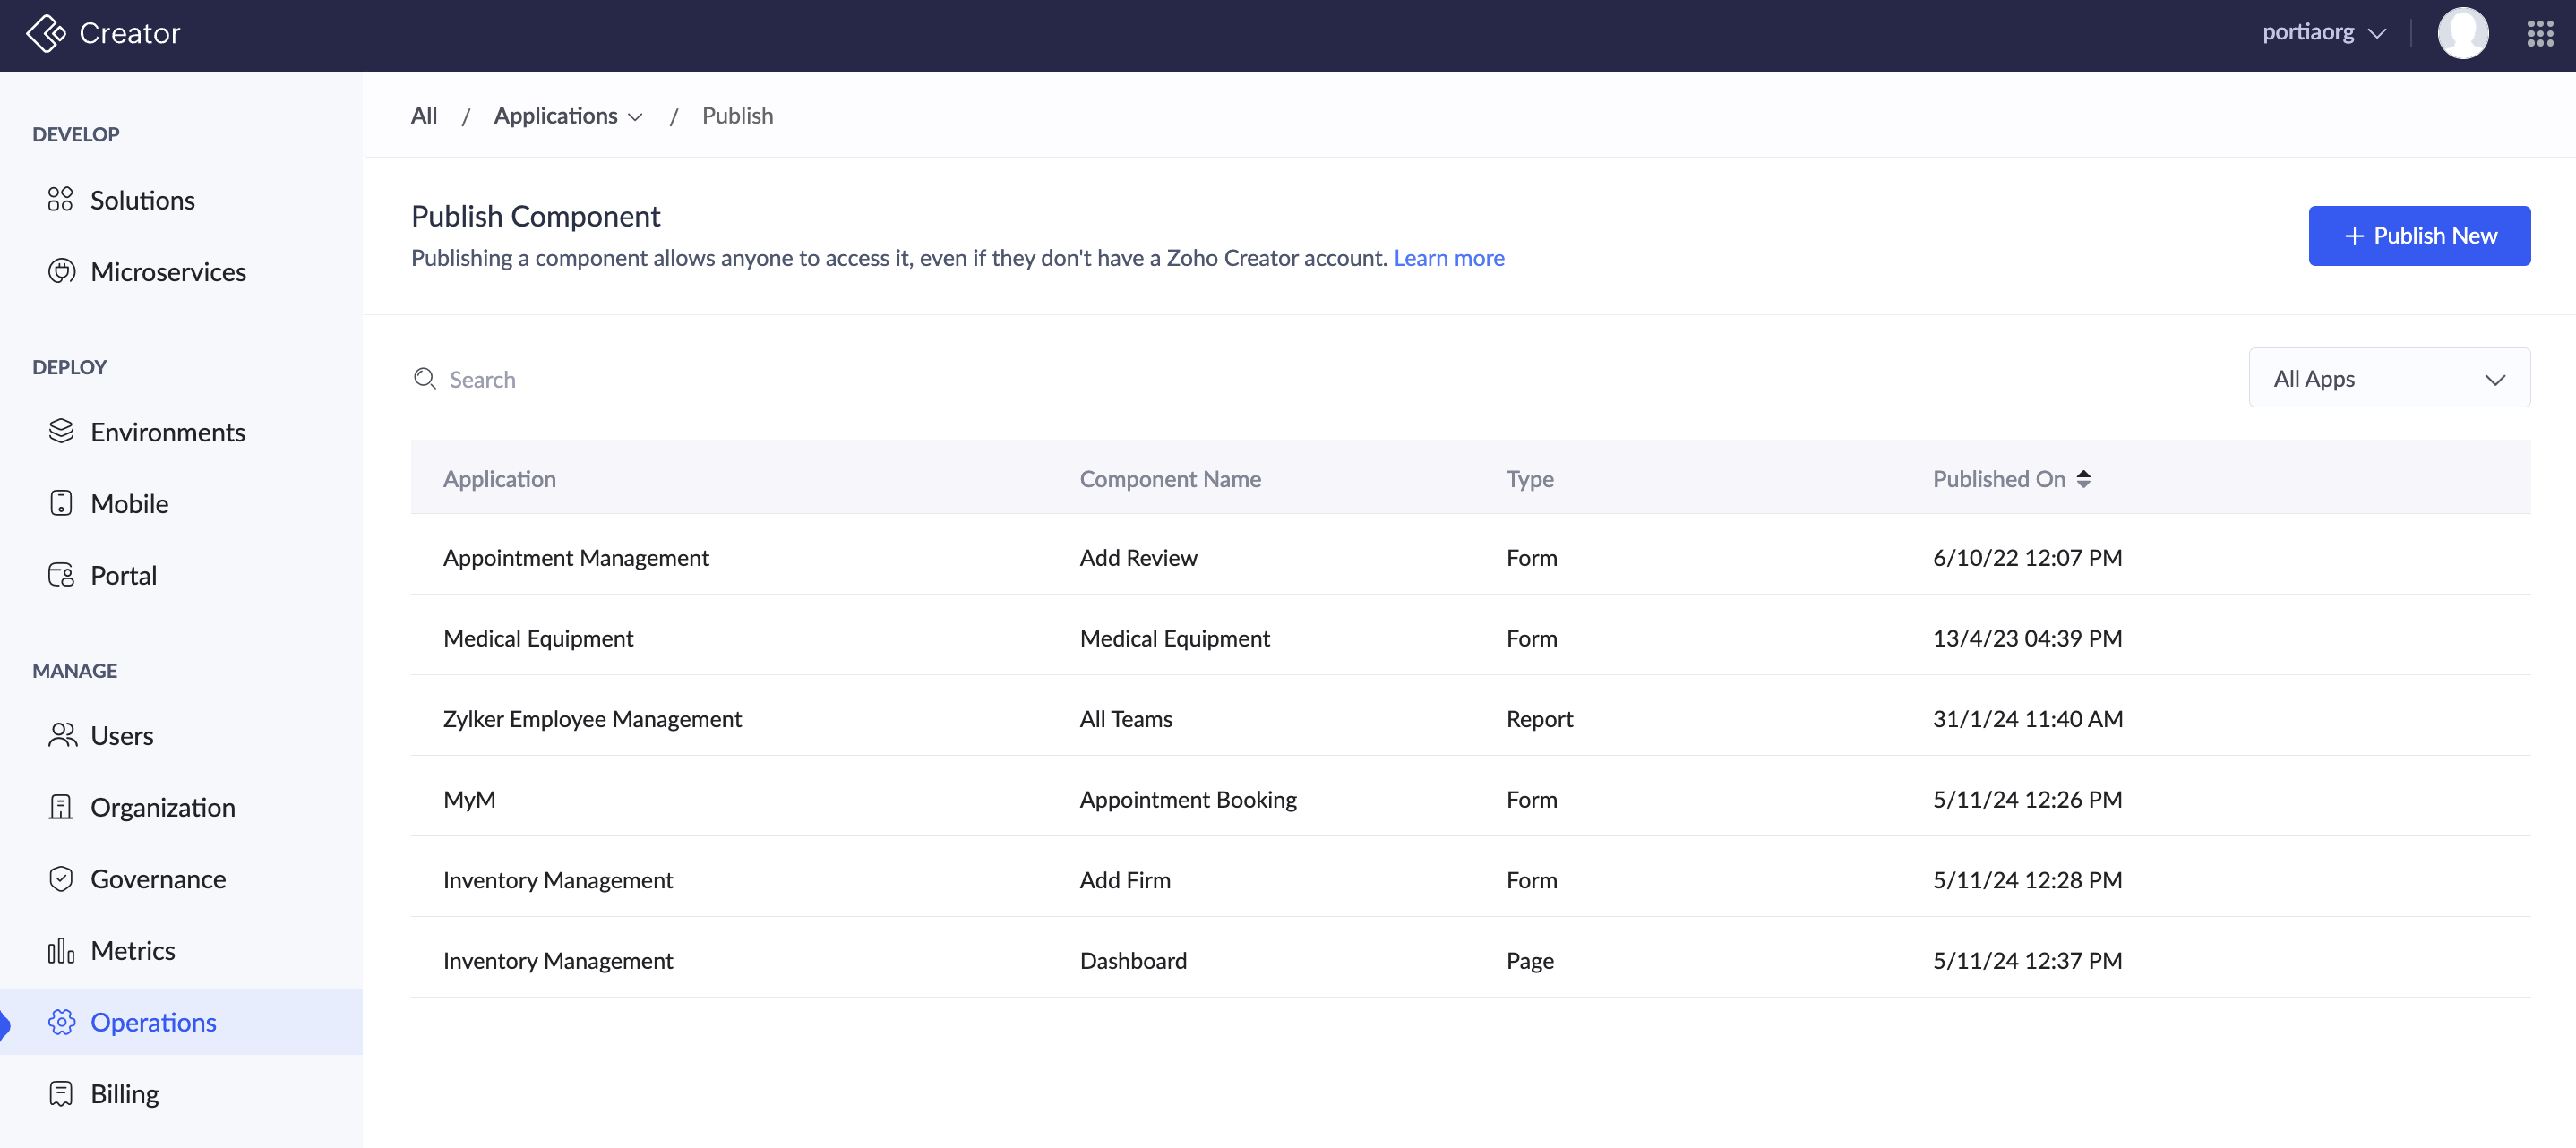Click the user profile avatar
Image resolution: width=2576 pixels, height=1148 pixels.
2462,34
